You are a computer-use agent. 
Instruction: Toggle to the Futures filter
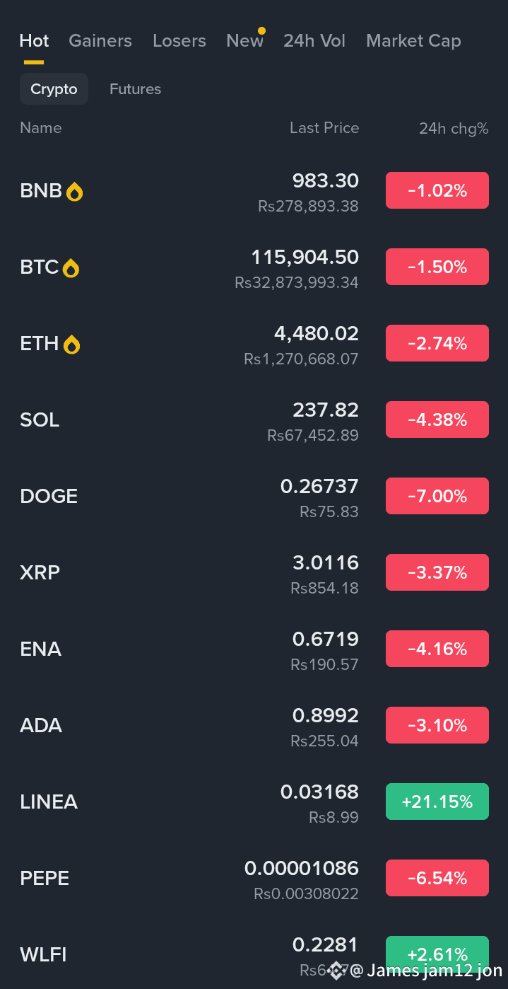[x=135, y=89]
